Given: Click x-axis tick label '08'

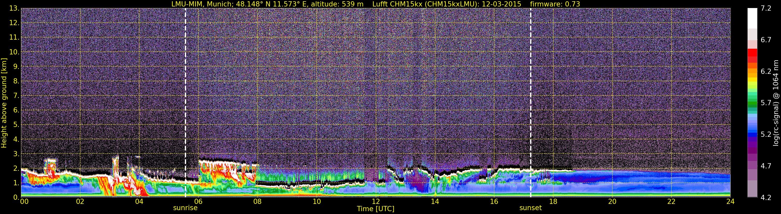Looking at the screenshot, I should pyautogui.click(x=257, y=202).
